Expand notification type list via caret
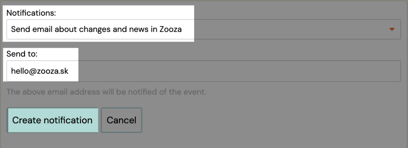The width and height of the screenshot is (408, 148). pos(392,29)
